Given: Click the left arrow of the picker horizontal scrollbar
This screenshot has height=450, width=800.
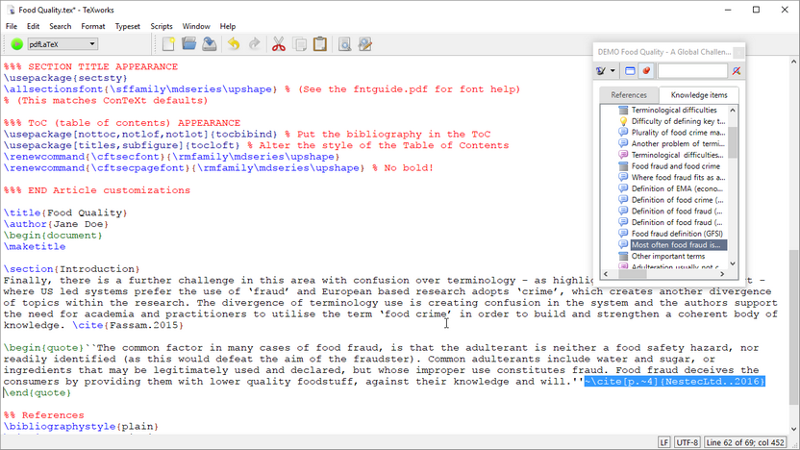Looking at the screenshot, I should coord(606,274).
